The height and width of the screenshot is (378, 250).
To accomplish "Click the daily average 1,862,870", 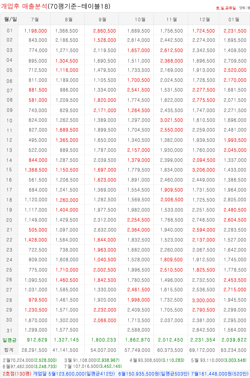I will click(x=138, y=340).
